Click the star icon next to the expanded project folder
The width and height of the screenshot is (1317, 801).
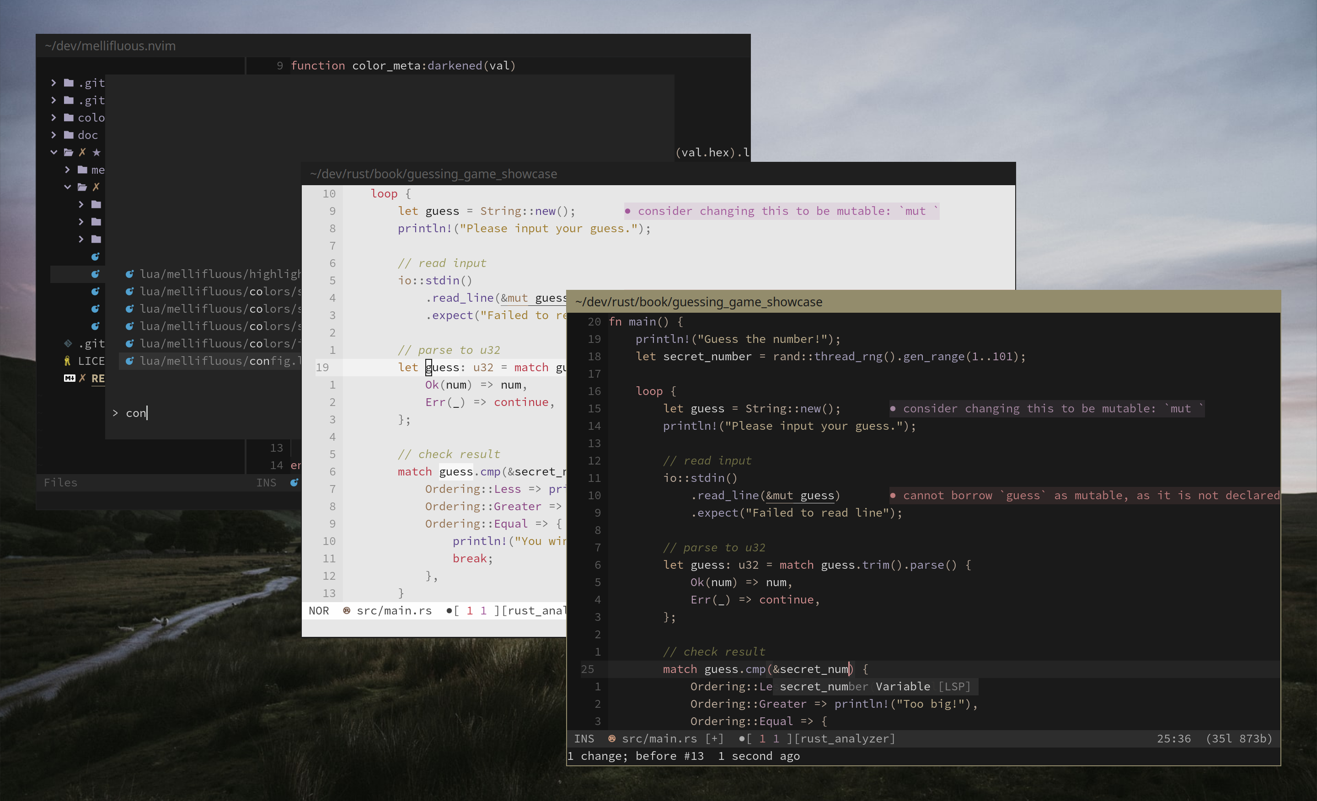click(97, 152)
